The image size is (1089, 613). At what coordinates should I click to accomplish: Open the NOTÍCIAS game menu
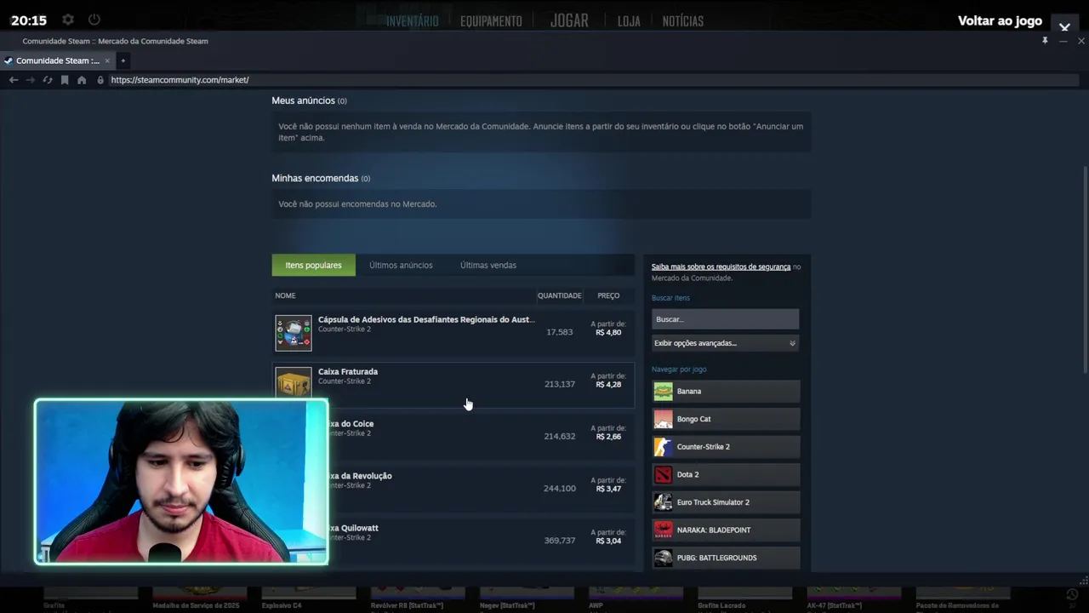683,21
